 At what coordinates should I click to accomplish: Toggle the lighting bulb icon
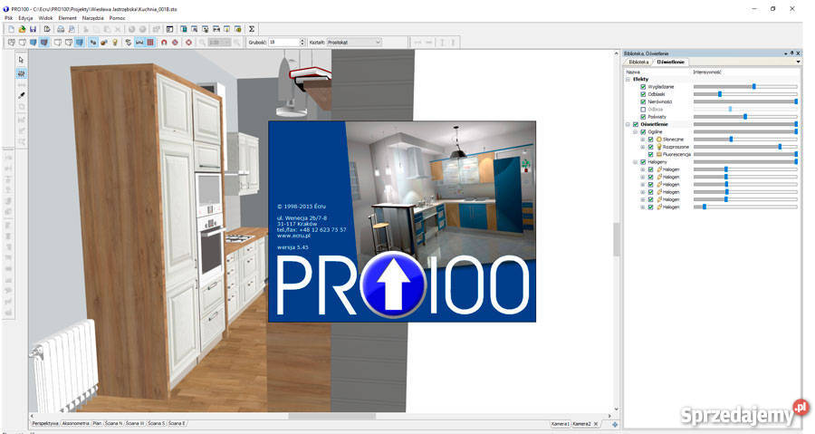tap(115, 42)
